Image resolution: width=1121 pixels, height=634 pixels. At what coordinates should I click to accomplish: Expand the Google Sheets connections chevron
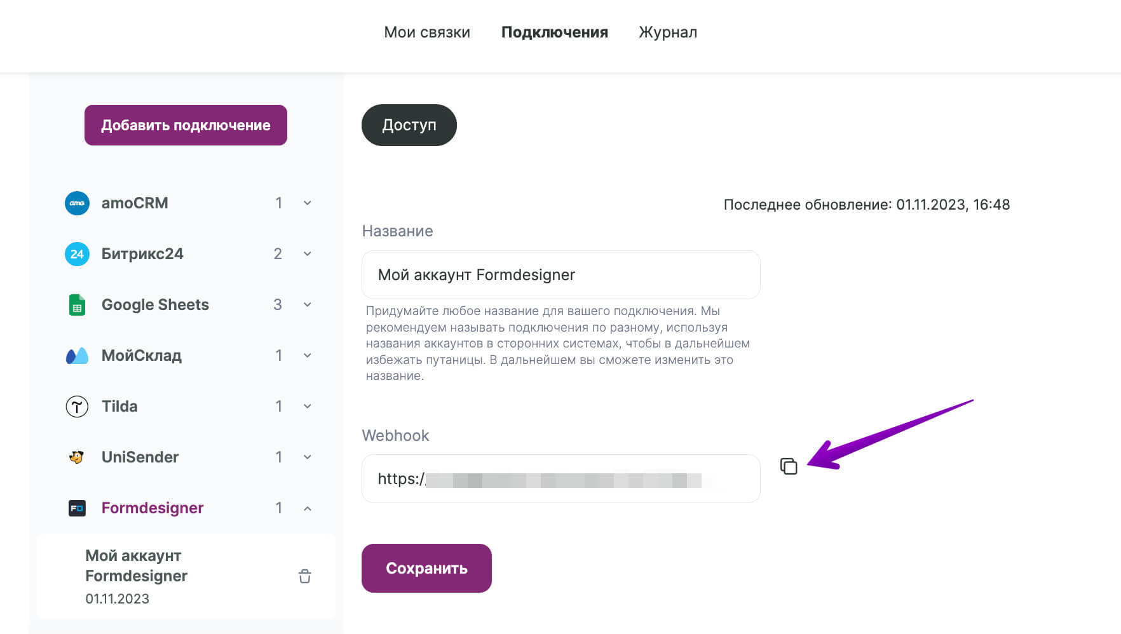tap(308, 305)
